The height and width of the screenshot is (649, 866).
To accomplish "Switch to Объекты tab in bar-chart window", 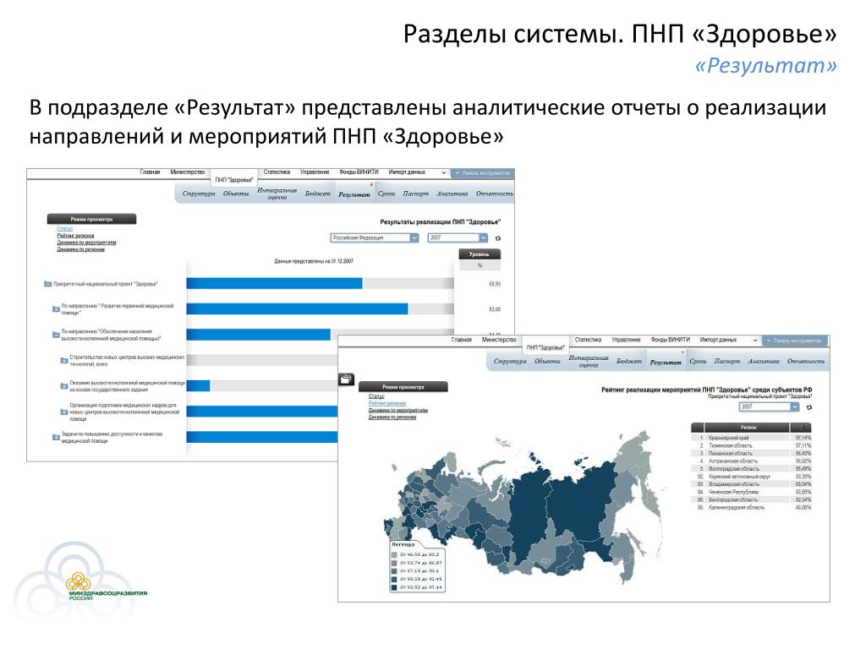I will 236,194.
